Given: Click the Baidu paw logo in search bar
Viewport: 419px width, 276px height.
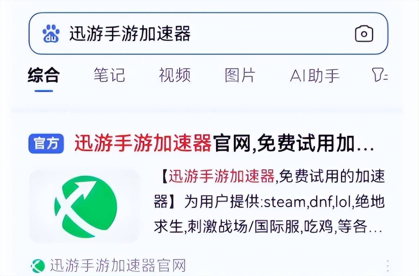Looking at the screenshot, I should 51,33.
